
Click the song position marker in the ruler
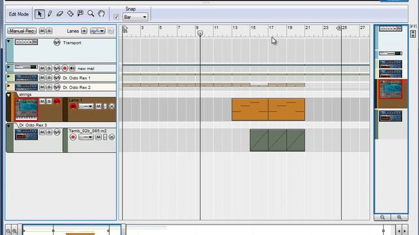[200, 33]
